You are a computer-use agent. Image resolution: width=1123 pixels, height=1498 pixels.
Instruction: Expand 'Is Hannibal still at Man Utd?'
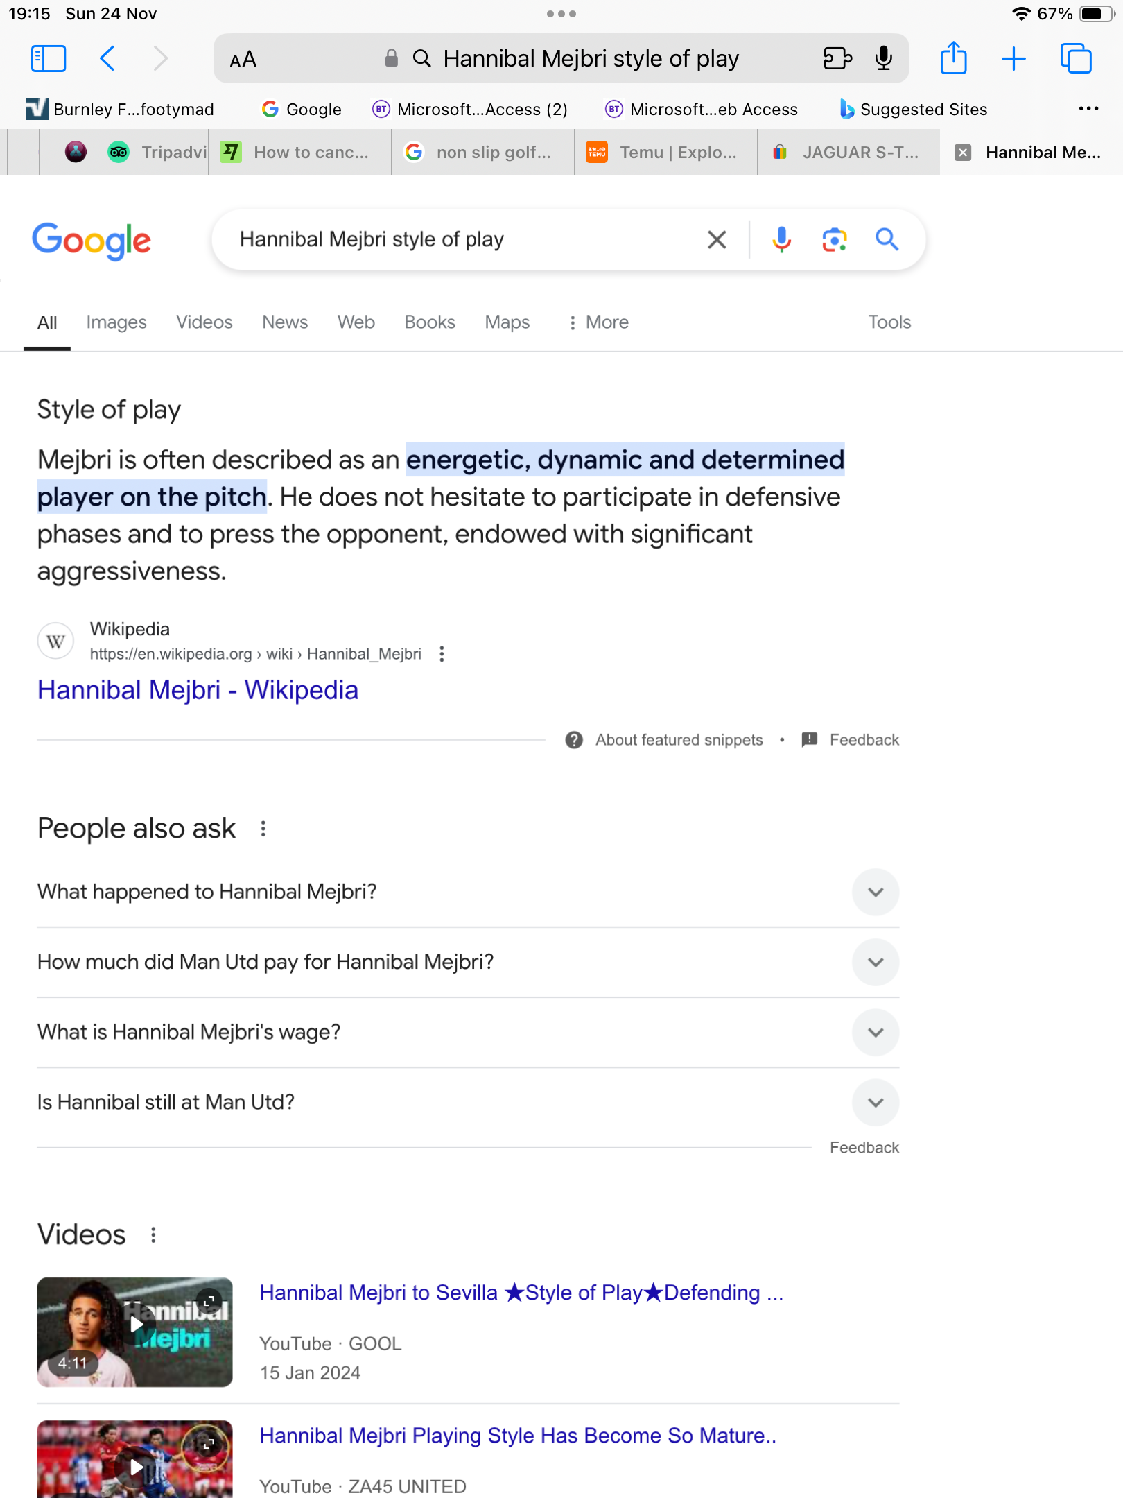click(x=875, y=1103)
